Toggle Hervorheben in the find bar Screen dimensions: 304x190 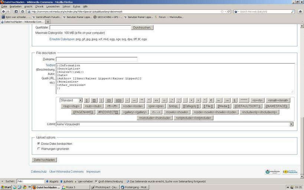click(84, 181)
